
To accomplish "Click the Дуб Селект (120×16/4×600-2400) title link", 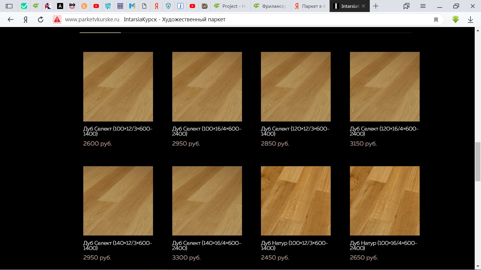I will click(384, 131).
